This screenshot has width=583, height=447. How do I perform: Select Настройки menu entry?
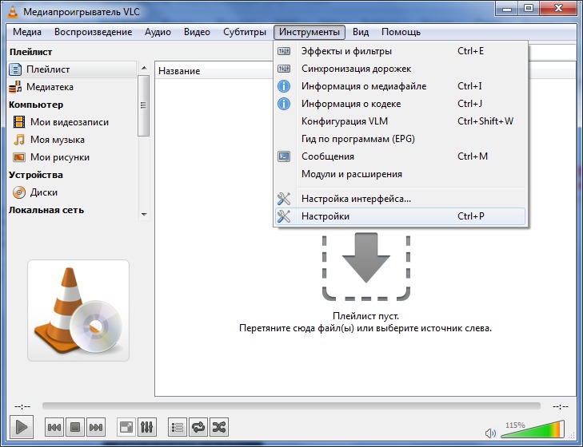pyautogui.click(x=401, y=216)
